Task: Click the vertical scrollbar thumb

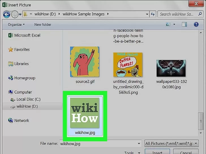Action: click(x=201, y=121)
